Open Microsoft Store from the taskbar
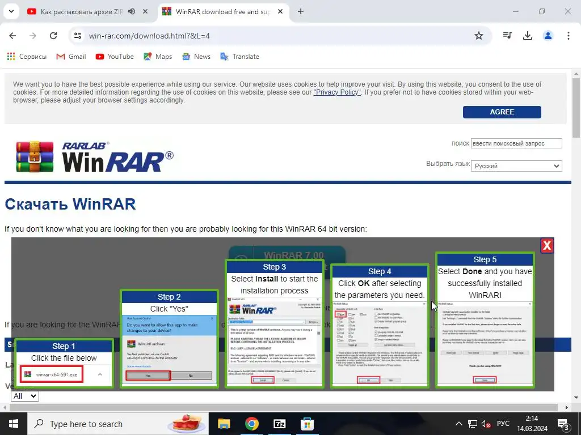 tap(307, 424)
